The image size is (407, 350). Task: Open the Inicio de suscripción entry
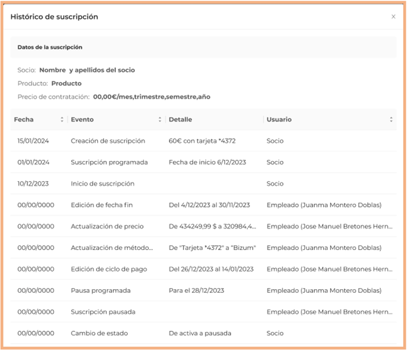(x=102, y=184)
